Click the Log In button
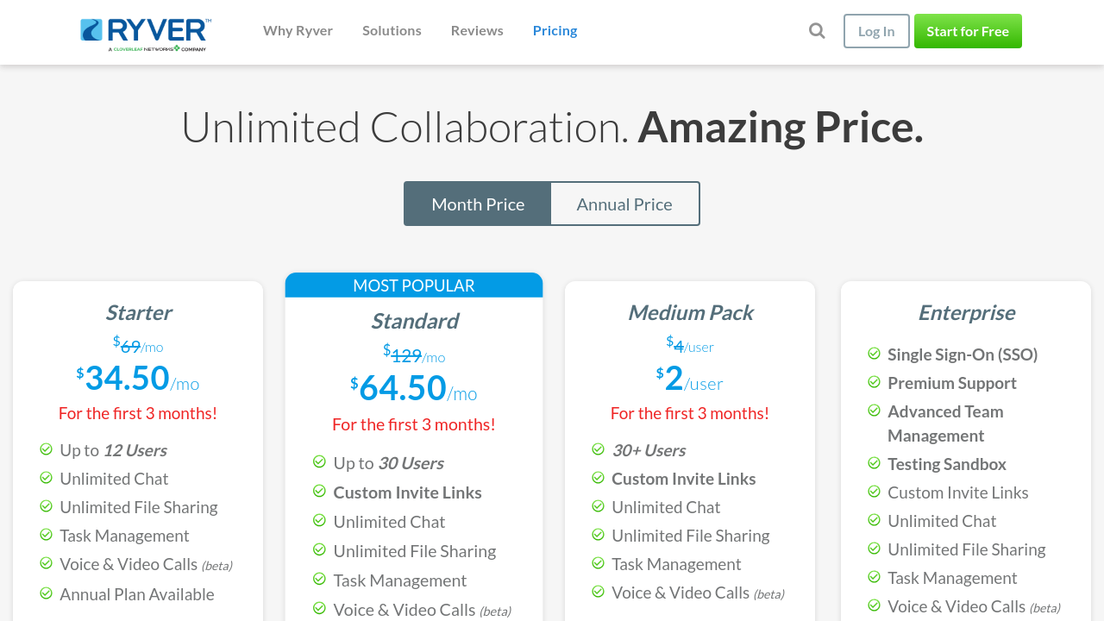This screenshot has width=1104, height=621. 876,31
